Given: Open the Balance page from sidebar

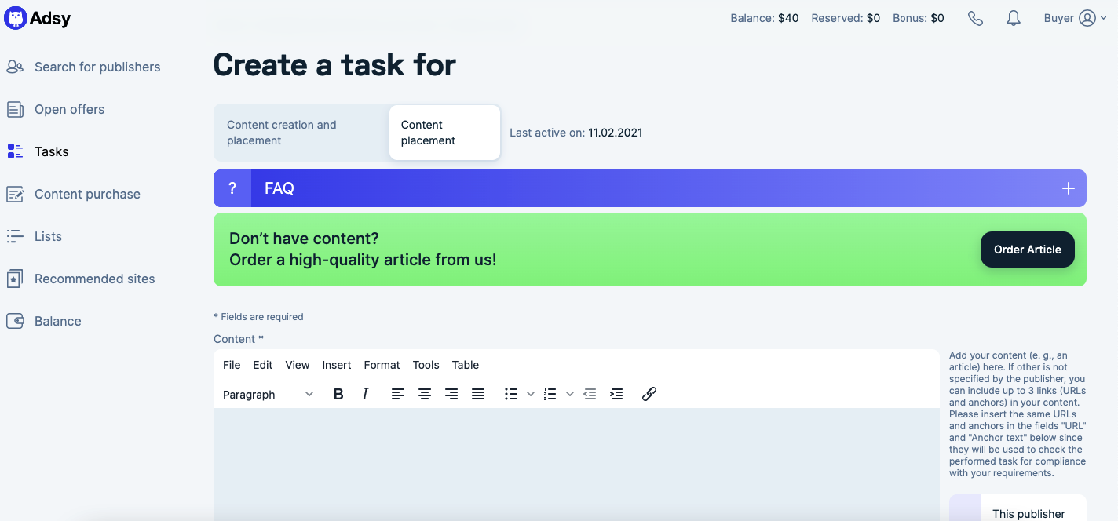Looking at the screenshot, I should click(x=58, y=321).
